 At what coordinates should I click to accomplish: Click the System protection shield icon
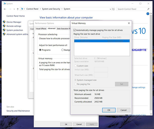4,30
